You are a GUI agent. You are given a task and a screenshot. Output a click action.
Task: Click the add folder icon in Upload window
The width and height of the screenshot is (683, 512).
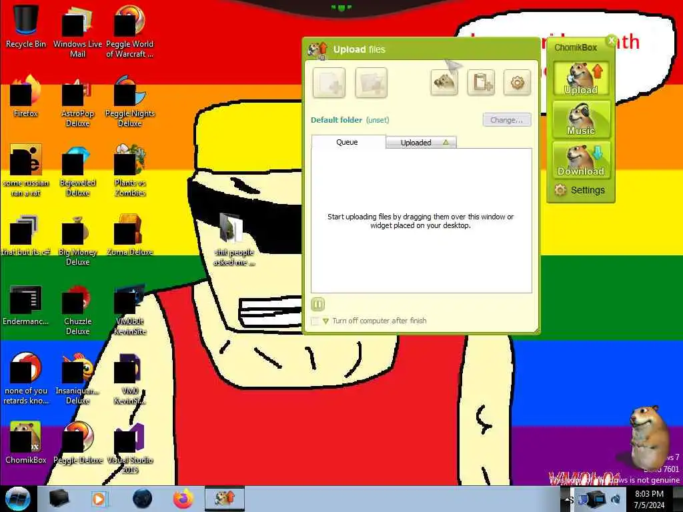click(x=371, y=83)
